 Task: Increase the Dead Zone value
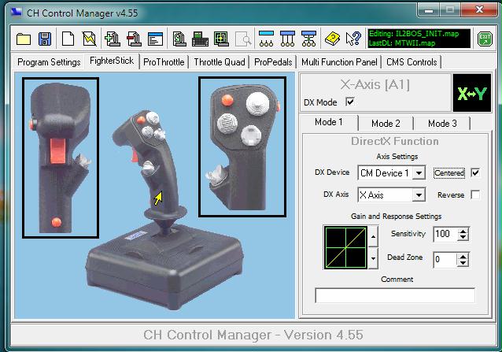463,257
